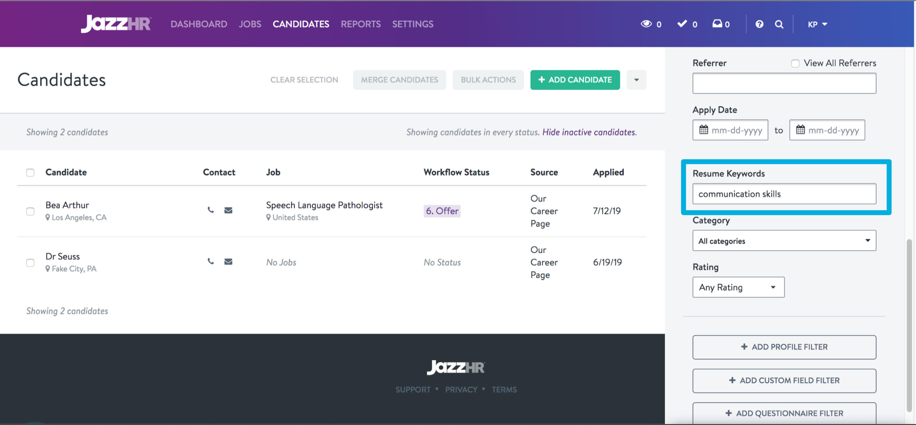The height and width of the screenshot is (425, 916).
Task: Open the Settings menu item
Action: tap(412, 24)
